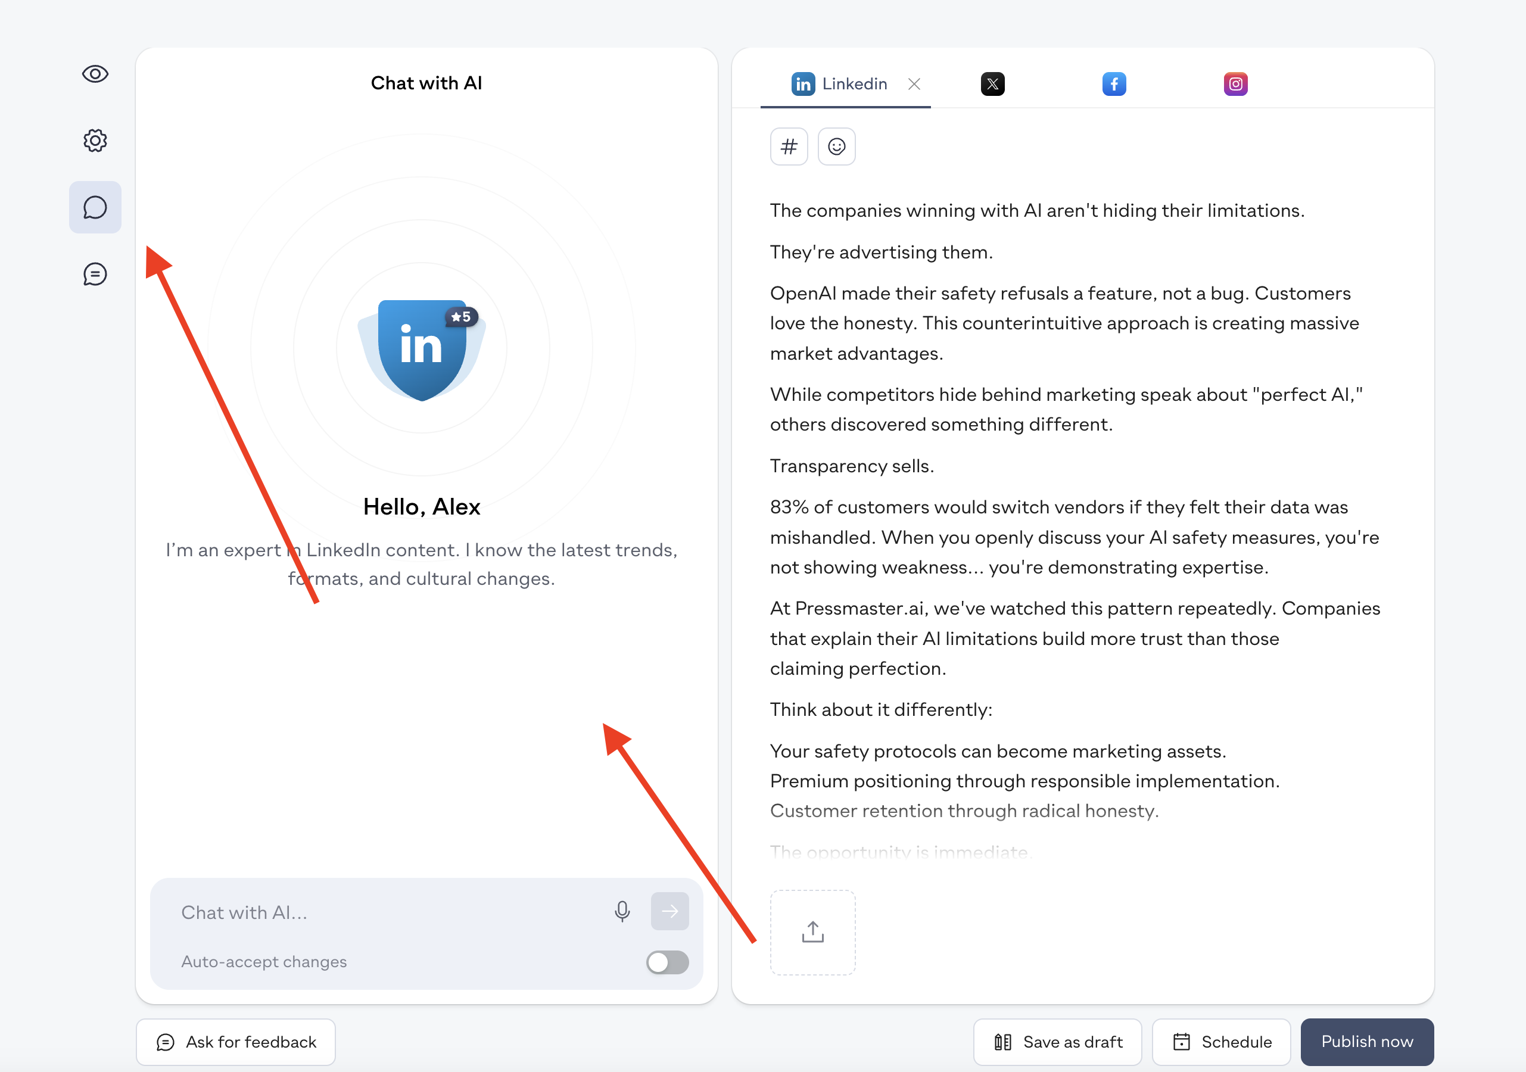
Task: Click paragraph starting 'While competitors hide'
Action: click(x=1066, y=409)
